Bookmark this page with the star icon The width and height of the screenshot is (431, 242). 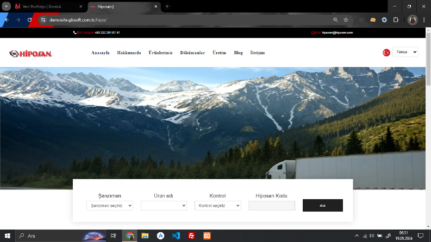coord(346,20)
